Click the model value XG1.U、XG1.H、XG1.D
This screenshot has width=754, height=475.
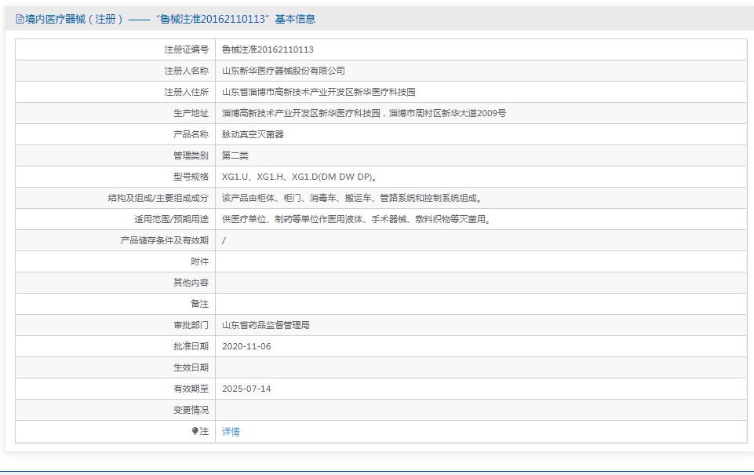[x=300, y=177]
